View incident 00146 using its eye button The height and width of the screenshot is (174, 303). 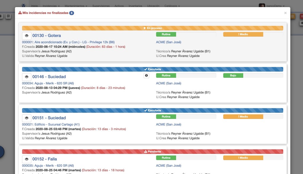pyautogui.click(x=27, y=77)
